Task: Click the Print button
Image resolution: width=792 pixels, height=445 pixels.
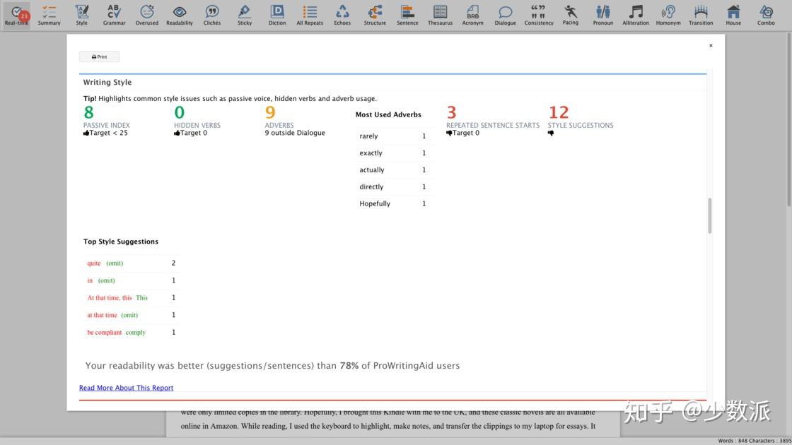Action: coord(100,57)
